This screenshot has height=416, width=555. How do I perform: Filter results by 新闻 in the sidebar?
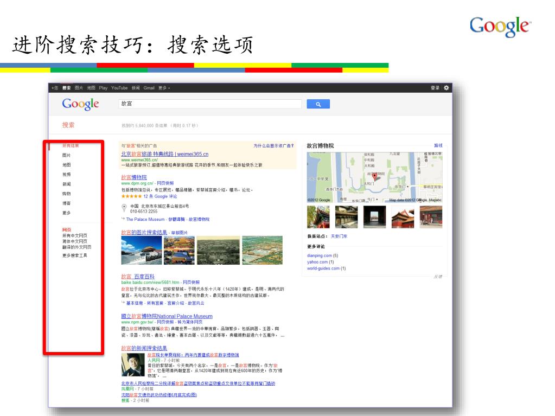coord(66,184)
